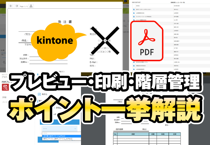Open record icon for ヴィクトリーフィールド株式会社 row

pos(134,16)
